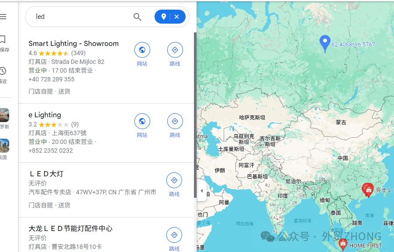Click the Smart Lighting phone +40 728 289 355
The image size is (394, 252).
pyautogui.click(x=52, y=79)
